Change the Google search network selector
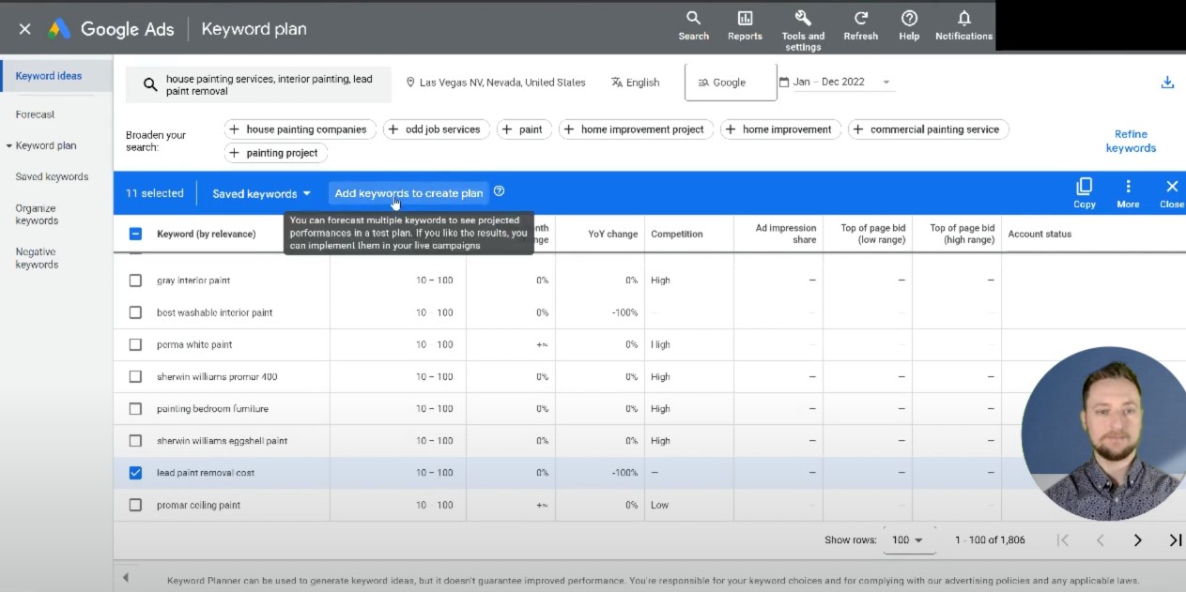The width and height of the screenshot is (1186, 592). pyautogui.click(x=731, y=82)
